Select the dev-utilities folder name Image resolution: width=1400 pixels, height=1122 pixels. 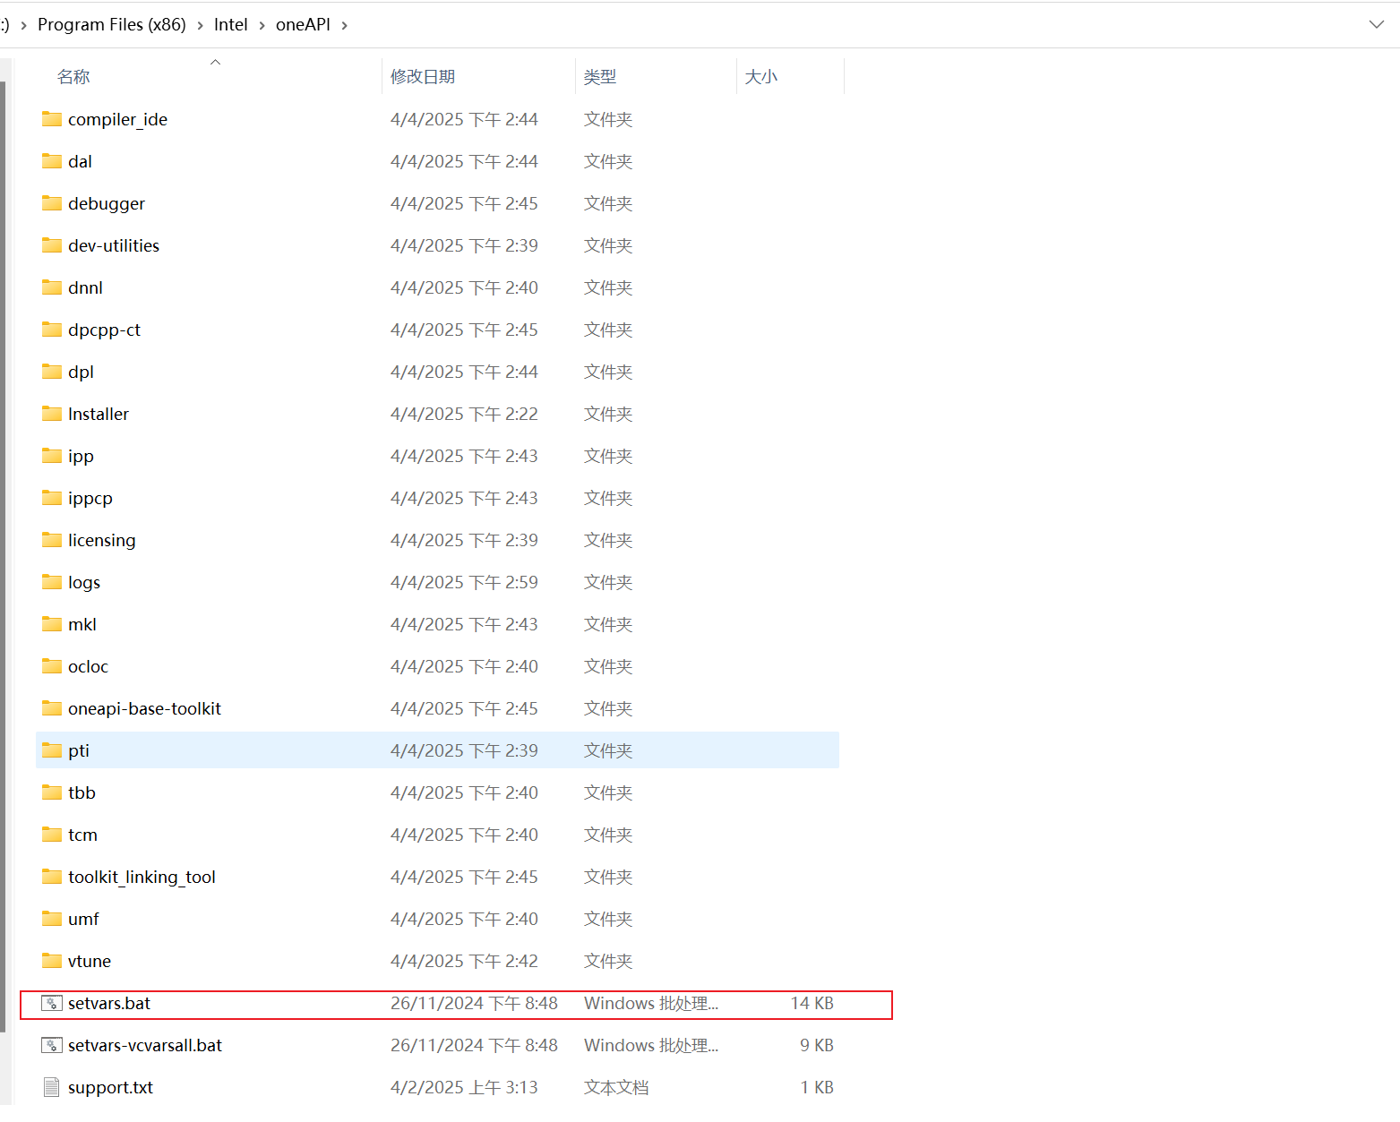point(114,245)
